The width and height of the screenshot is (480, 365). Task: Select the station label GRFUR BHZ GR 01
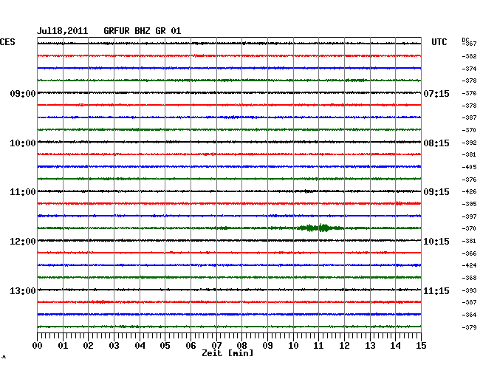coord(143,31)
